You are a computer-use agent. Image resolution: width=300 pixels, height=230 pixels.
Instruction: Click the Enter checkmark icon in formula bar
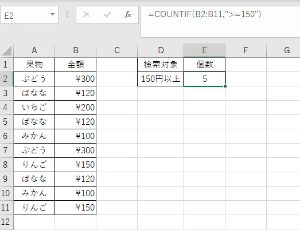107,14
